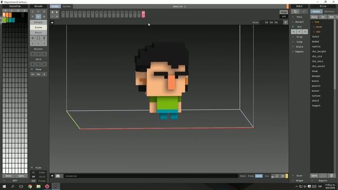338x190 pixels.
Task: Edit the model size 50 50 50 field
Action: 271,22
